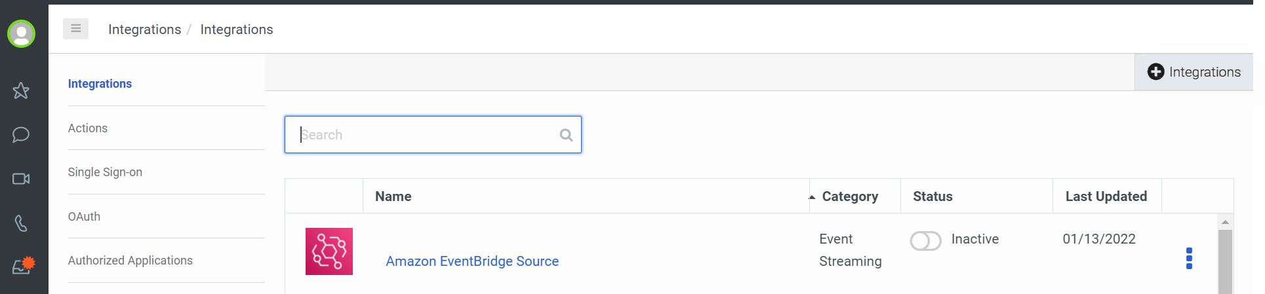Click the magnifier search icon
1265x294 pixels.
click(566, 135)
